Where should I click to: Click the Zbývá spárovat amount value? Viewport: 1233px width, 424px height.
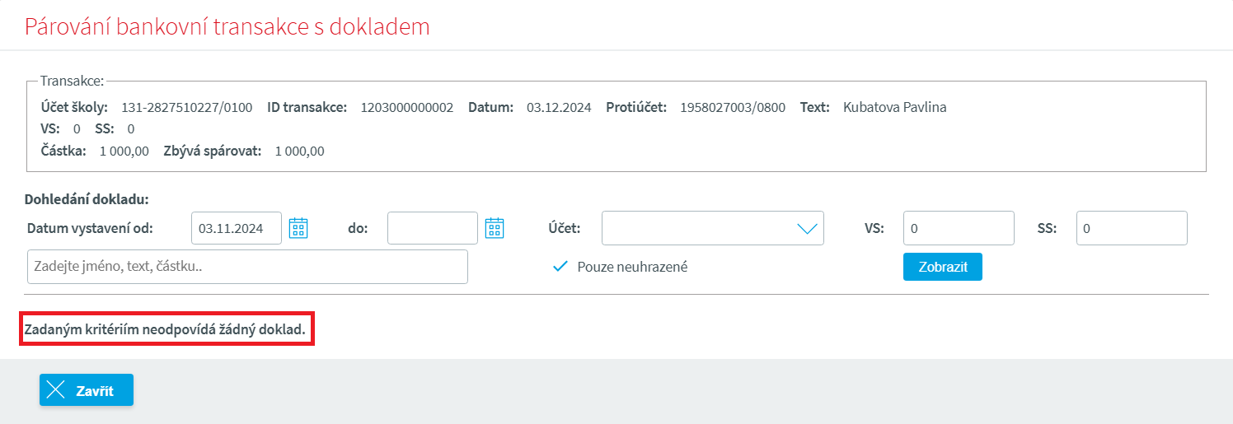(x=299, y=151)
